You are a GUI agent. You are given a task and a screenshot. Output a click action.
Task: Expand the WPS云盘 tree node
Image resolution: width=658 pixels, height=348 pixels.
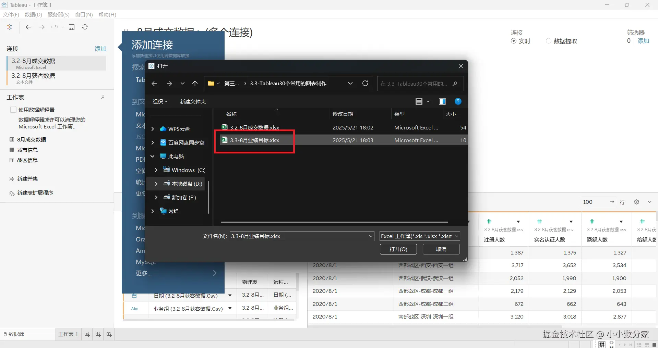click(x=153, y=129)
